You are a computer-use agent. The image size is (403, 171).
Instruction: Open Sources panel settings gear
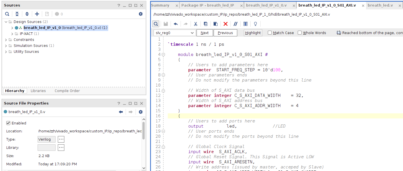(x=141, y=14)
